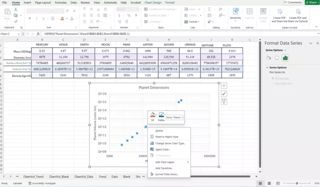The height and width of the screenshot is (187, 320).
Task: Select the Primary Axis radio button
Action: [273, 78]
